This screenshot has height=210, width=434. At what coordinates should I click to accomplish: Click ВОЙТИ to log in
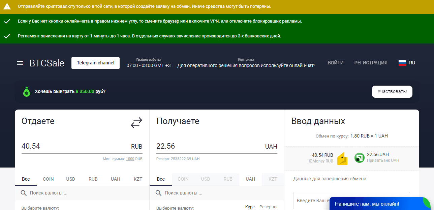[x=336, y=63]
